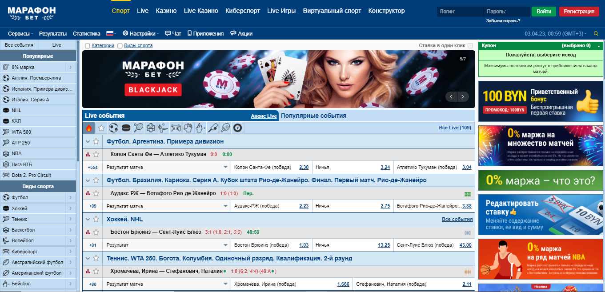Filter live events by table tennis paddle icon
Screen dimensions: 605x292
225,128
